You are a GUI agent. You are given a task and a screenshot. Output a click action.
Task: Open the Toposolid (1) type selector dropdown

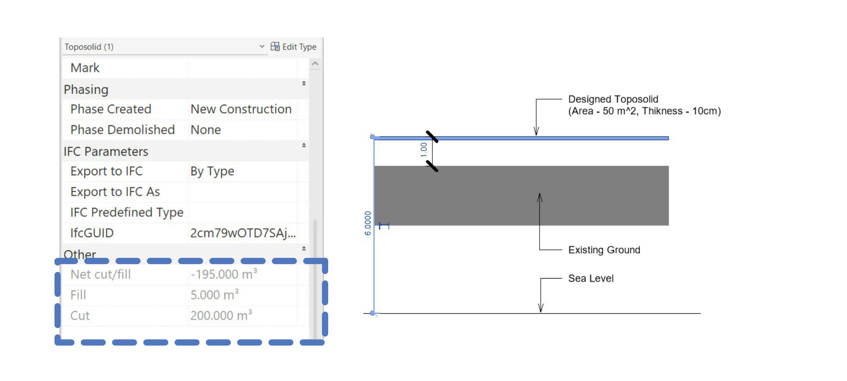pyautogui.click(x=262, y=47)
